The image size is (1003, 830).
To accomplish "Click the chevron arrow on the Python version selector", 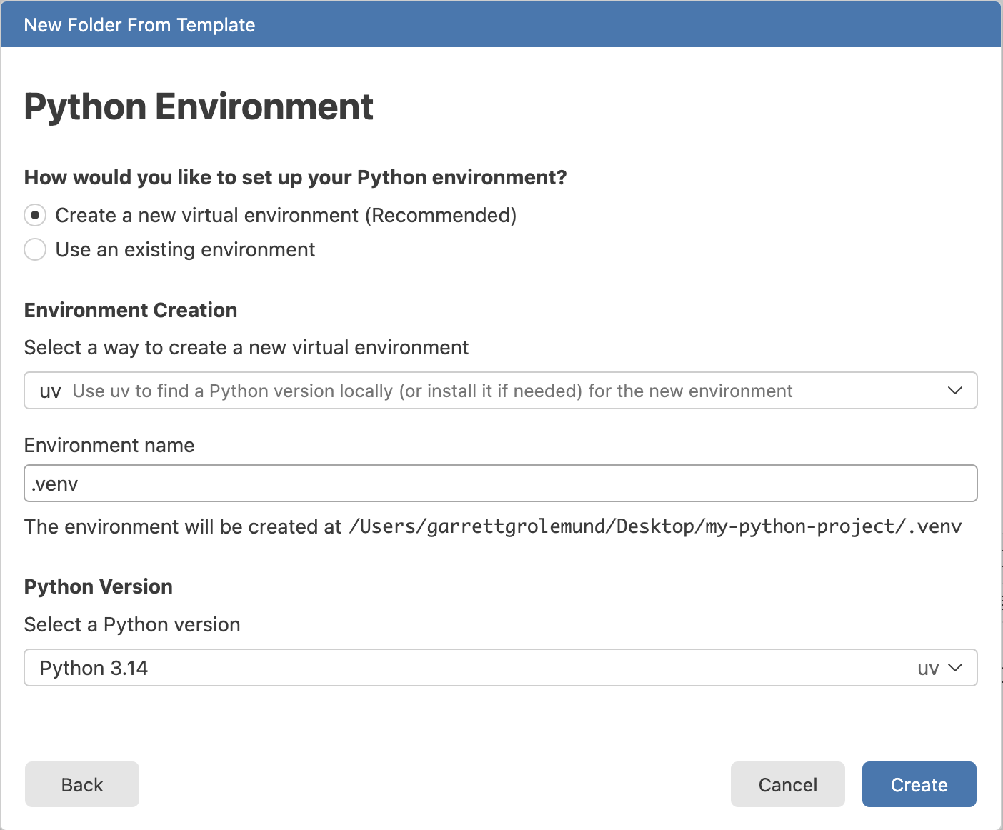I will pyautogui.click(x=955, y=668).
